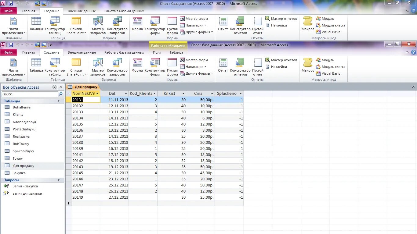Expand Навигация dropdown in front window ribbon
The width and height of the screenshot is (417, 234).
pos(193,67)
